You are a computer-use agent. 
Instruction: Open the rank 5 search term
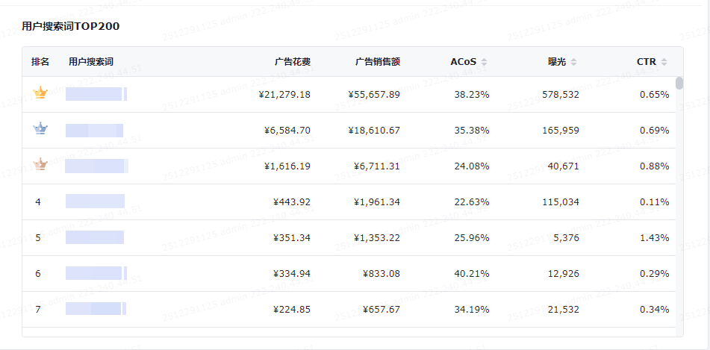click(95, 237)
